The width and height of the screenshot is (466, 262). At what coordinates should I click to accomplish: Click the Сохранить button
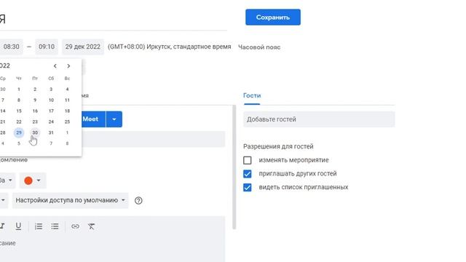(273, 17)
